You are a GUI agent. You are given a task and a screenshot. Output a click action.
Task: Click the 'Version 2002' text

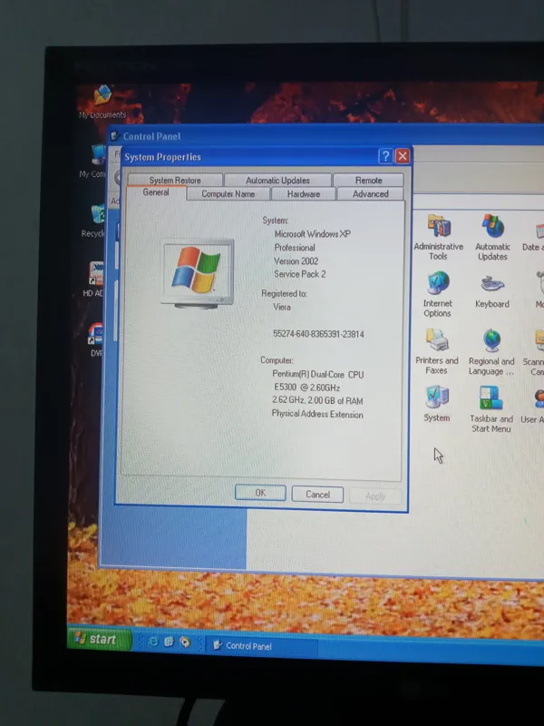click(x=296, y=261)
